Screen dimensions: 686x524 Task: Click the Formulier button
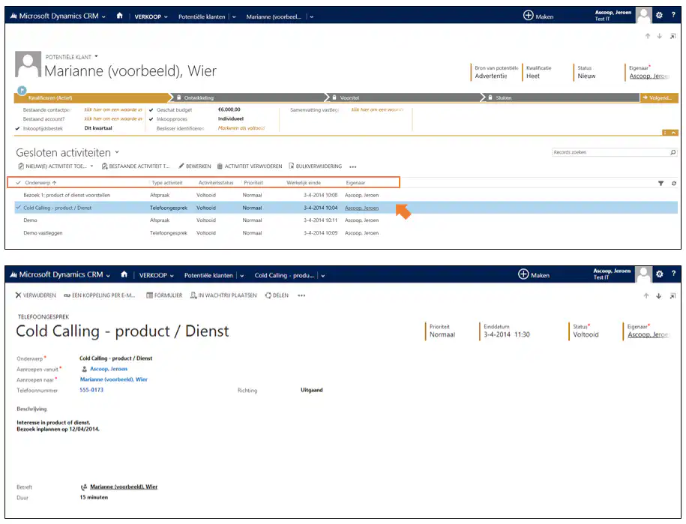(x=163, y=295)
